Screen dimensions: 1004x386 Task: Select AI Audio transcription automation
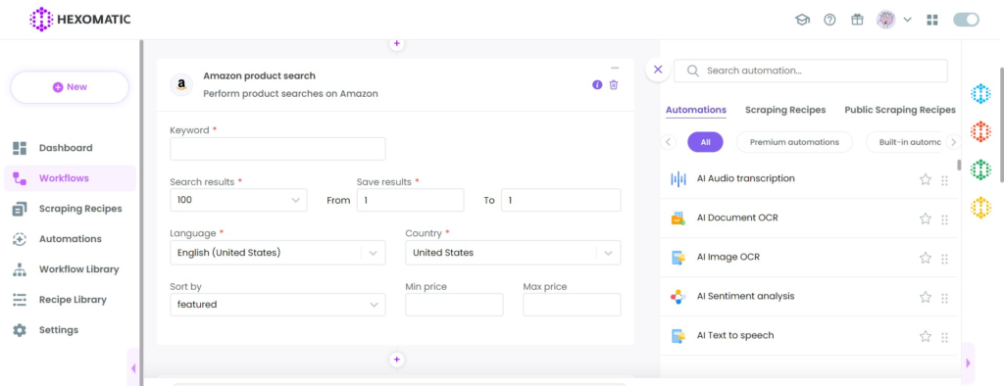click(x=810, y=179)
